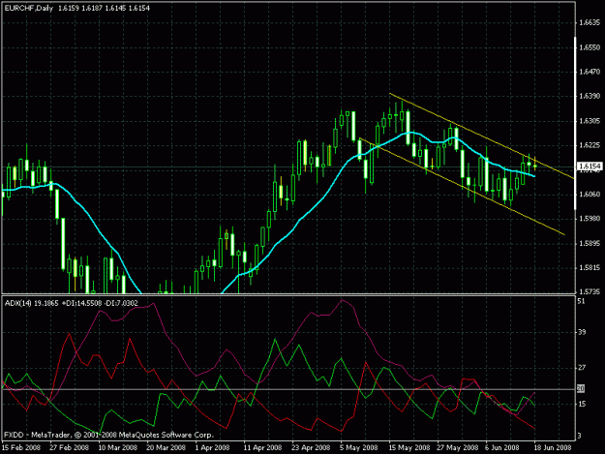
Task: Click the 1.5980 price axis label
Action: tap(590, 219)
